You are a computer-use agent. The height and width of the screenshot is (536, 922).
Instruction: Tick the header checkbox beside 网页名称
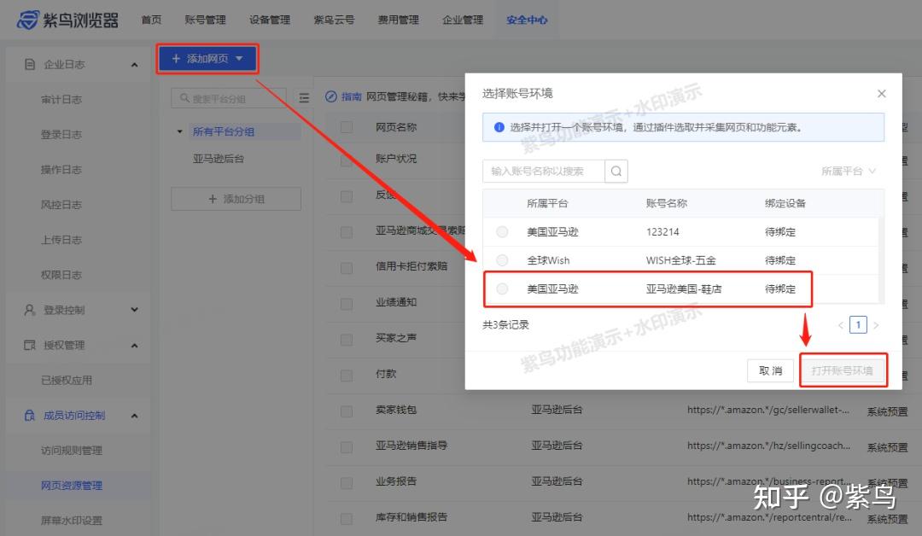click(347, 127)
